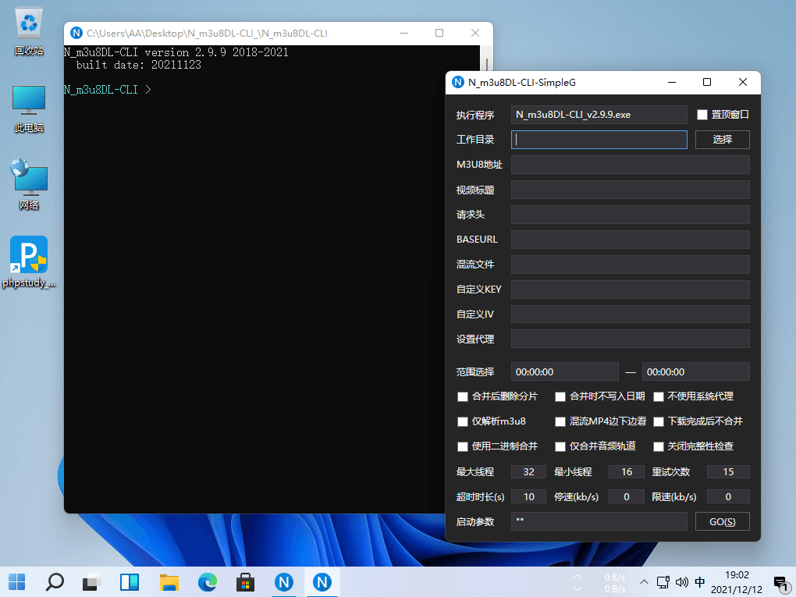
Task: Open the Widgets taskbar icon
Action: click(130, 581)
